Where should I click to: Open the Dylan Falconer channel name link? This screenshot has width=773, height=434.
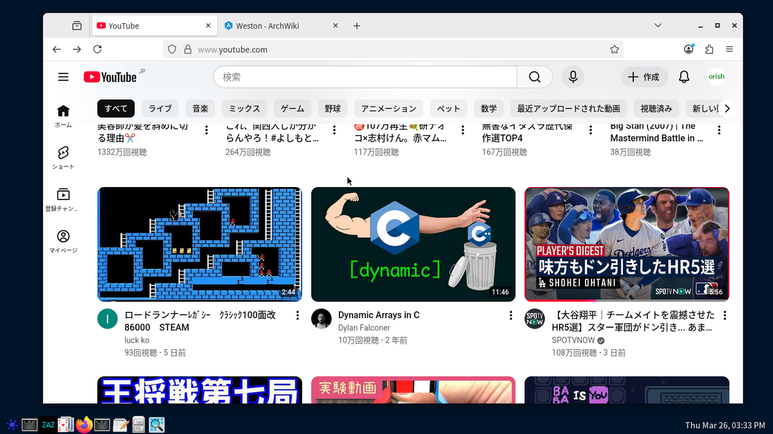point(364,328)
